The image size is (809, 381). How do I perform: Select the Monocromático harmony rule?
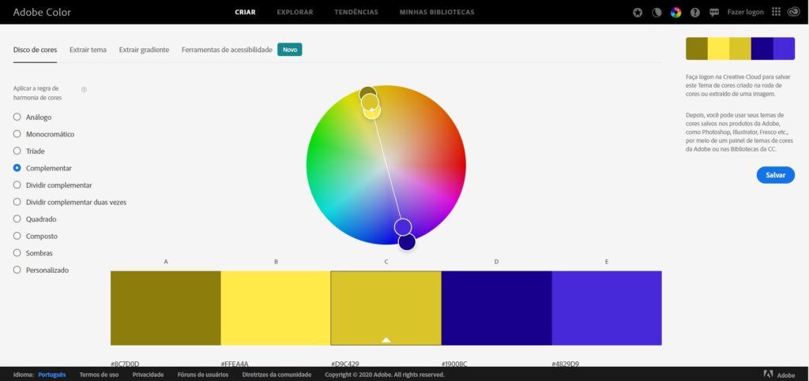coord(44,134)
